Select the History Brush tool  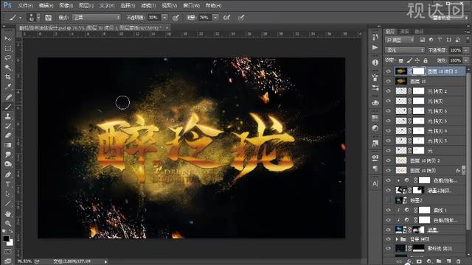(x=8, y=126)
